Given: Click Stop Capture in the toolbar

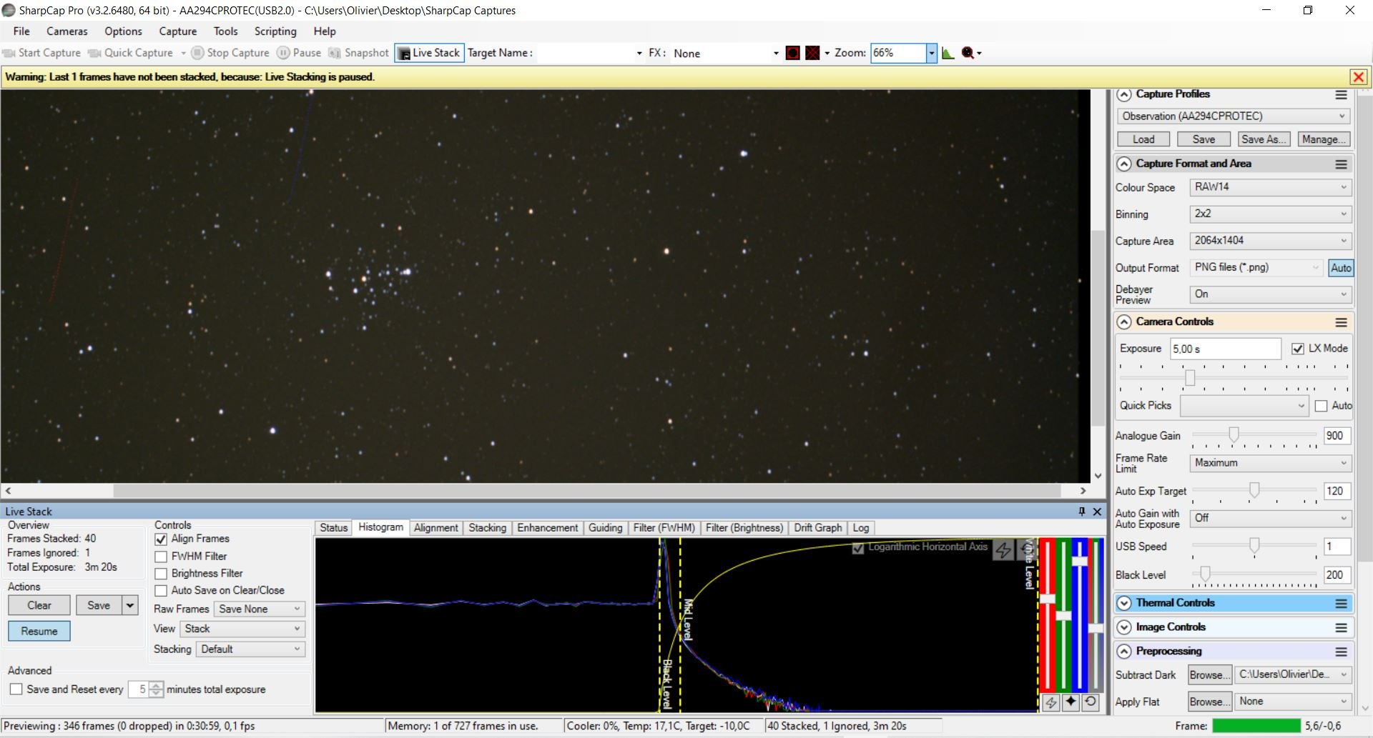Looking at the screenshot, I should (230, 53).
